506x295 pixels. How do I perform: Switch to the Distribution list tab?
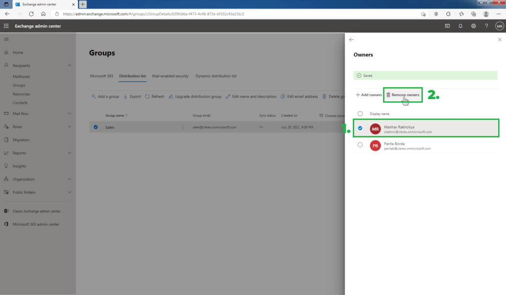pos(132,76)
